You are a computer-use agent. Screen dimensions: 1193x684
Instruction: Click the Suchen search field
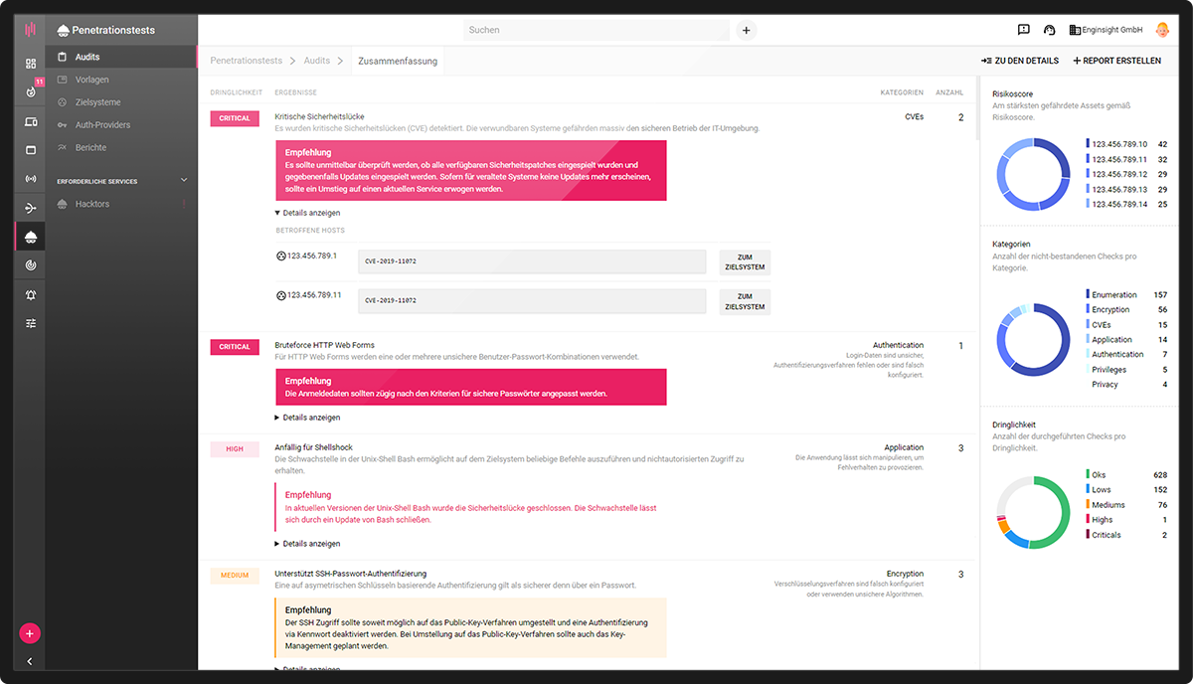(596, 30)
